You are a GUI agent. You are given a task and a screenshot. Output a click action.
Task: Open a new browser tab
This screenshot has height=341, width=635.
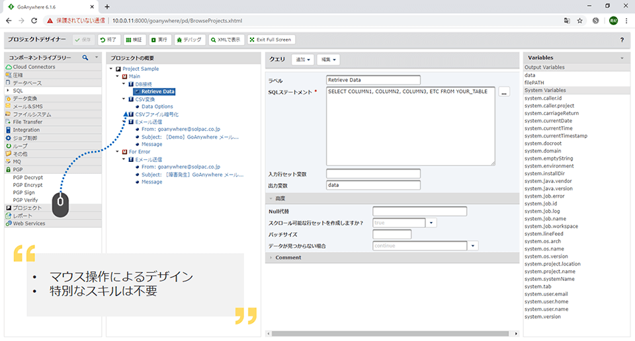tap(107, 7)
